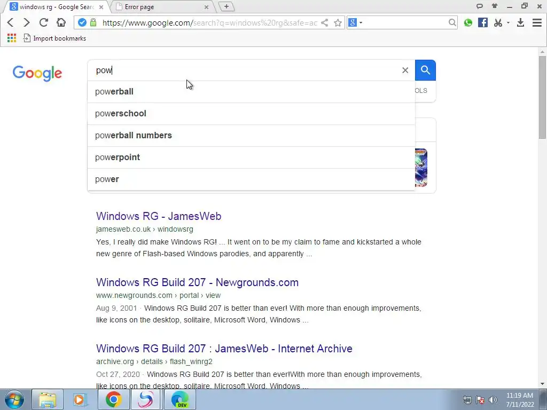Open Edge Dev from the taskbar
Viewport: 547px width, 410px height.
click(x=180, y=399)
